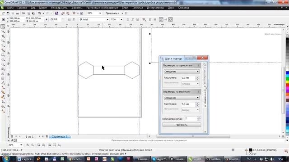Click the Undo arrow icon

(x=39, y=13)
